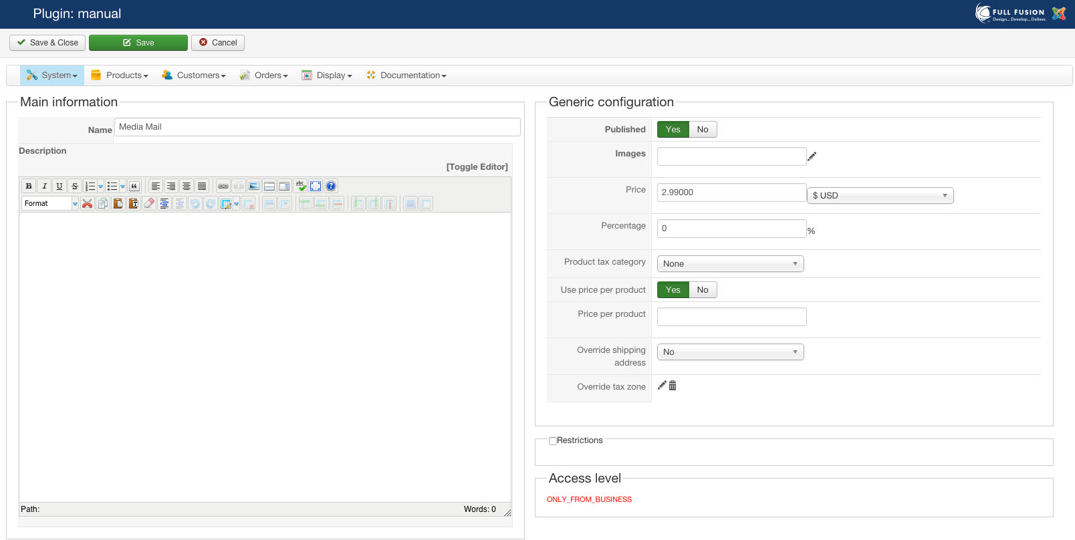Click into the Images input field
Screen dimensions: 1075x540
coord(732,156)
